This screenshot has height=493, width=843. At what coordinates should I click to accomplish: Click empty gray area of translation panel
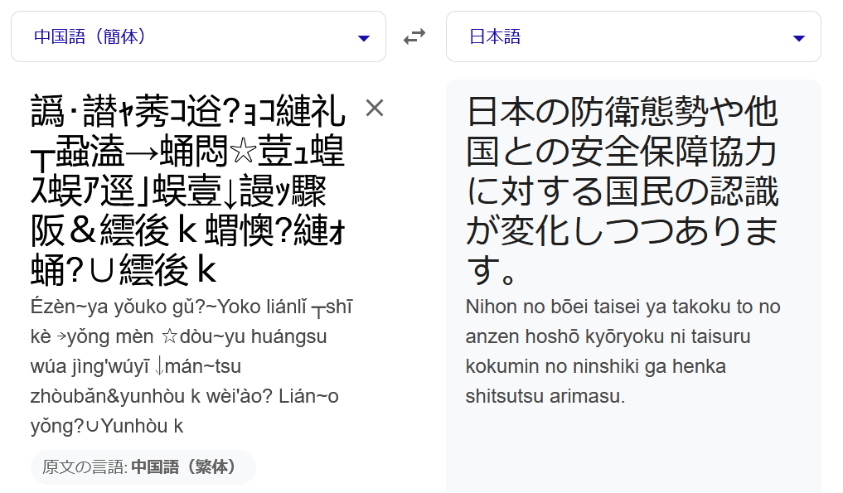(x=633, y=452)
